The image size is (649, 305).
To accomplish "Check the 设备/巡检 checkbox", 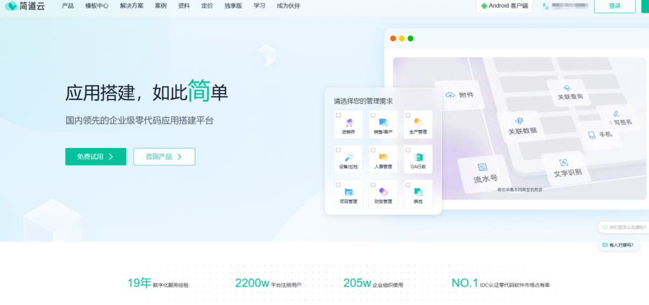I will 338,150.
